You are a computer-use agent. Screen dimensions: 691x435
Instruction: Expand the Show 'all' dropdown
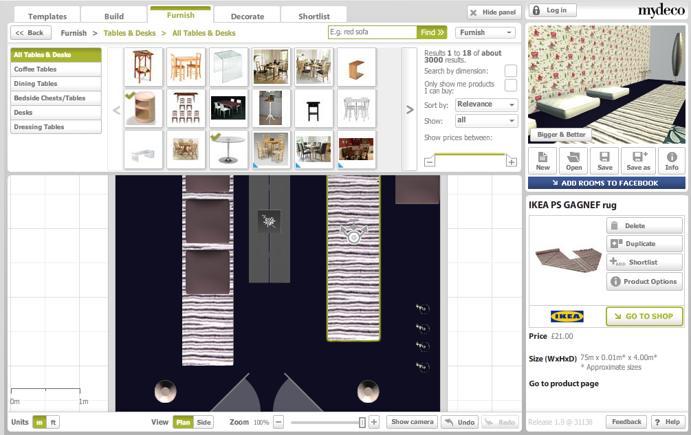pyautogui.click(x=486, y=120)
